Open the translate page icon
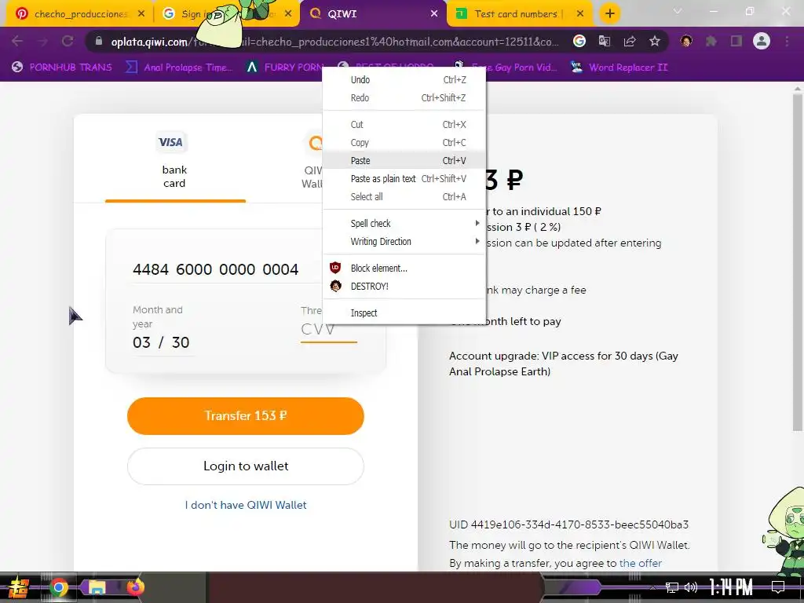 605,41
